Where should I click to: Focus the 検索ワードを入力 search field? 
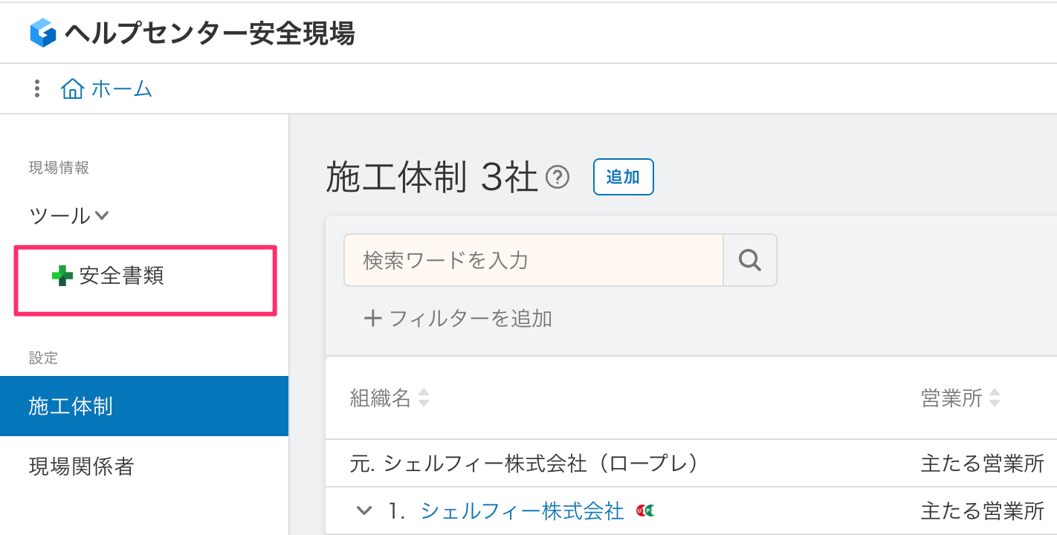pyautogui.click(x=533, y=260)
